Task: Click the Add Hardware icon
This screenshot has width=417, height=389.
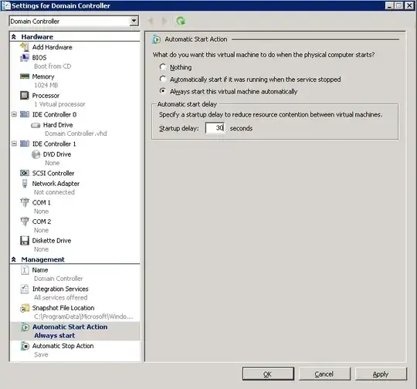Action: tap(25, 47)
